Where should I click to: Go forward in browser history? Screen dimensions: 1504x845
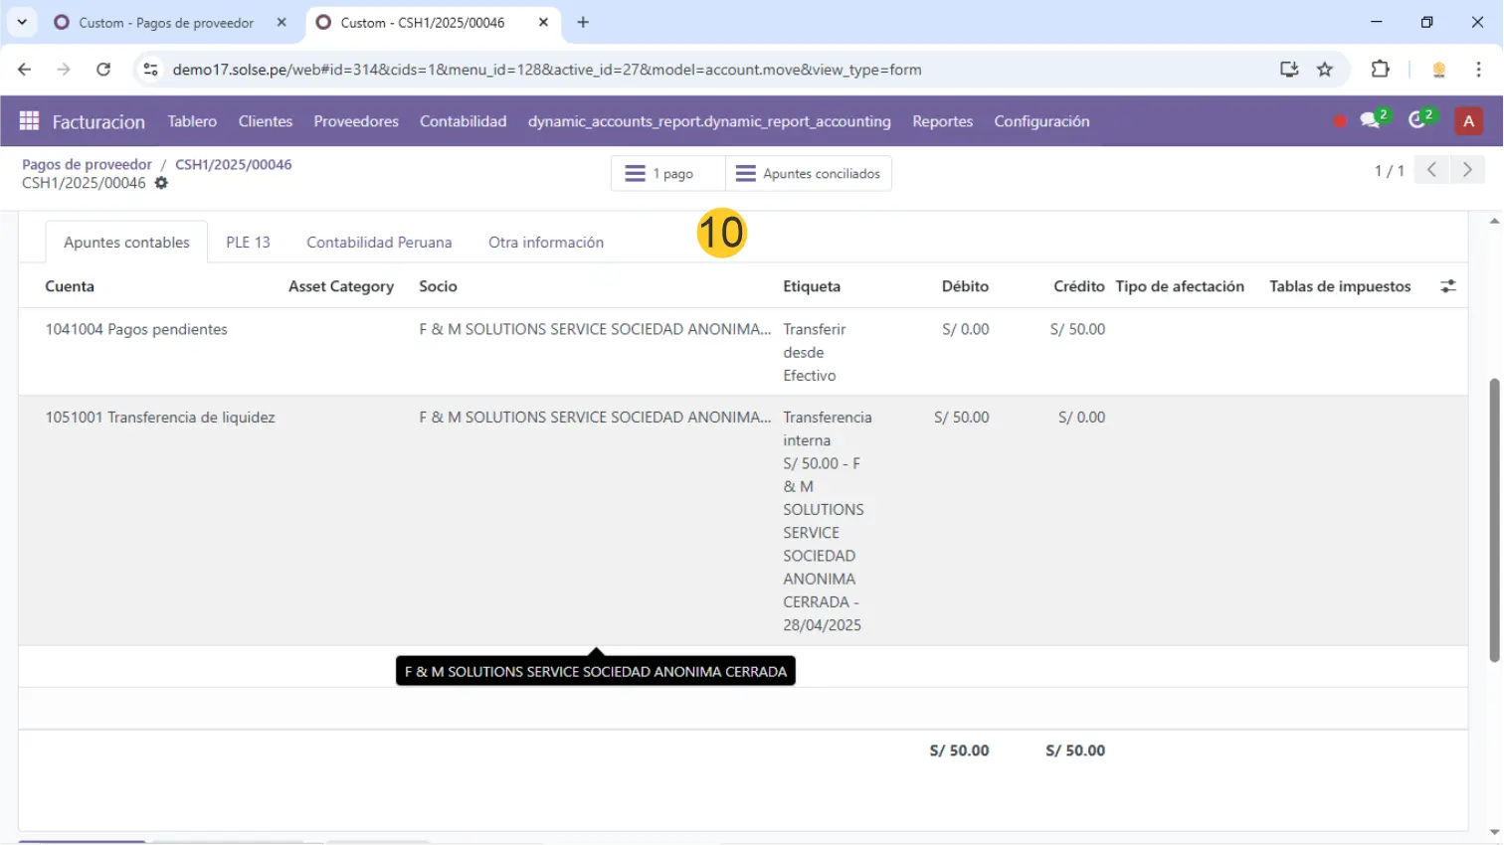(64, 70)
